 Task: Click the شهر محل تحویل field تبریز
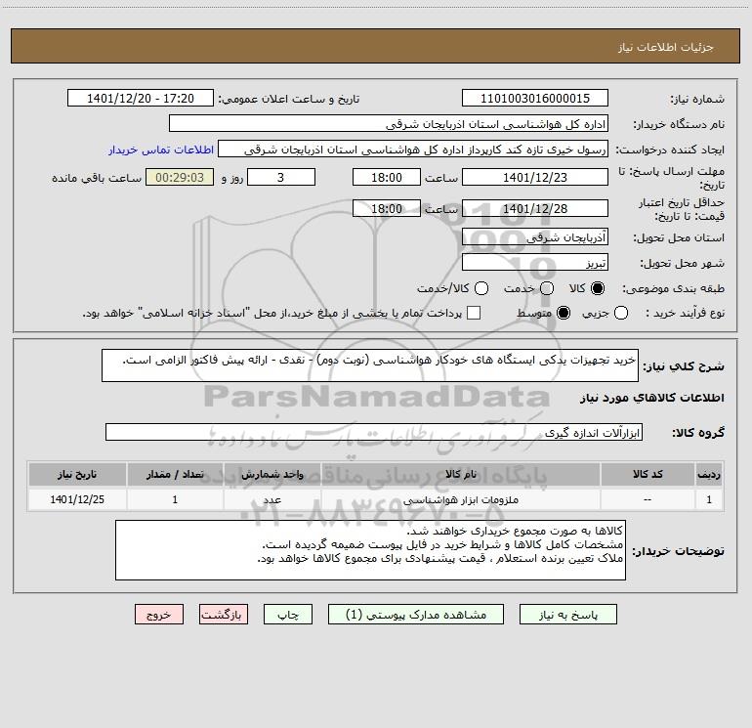coord(535,263)
